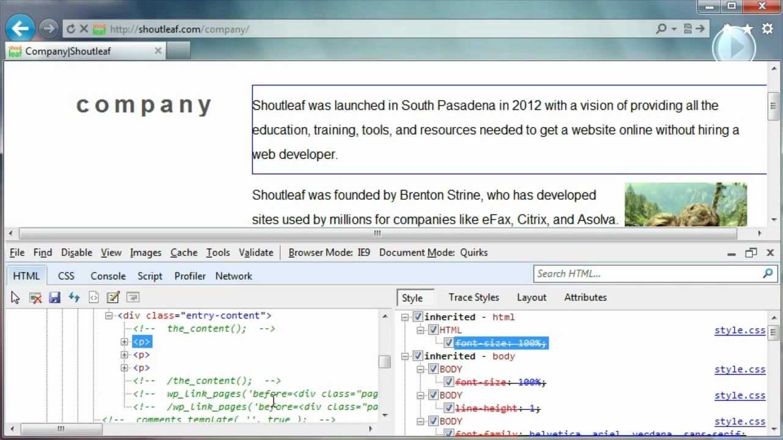Image resolution: width=783 pixels, height=440 pixels.
Task: Collapse the inherited - html style group
Action: point(405,317)
